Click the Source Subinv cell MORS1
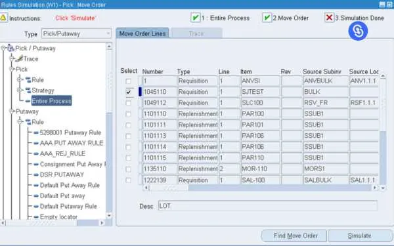 326,169
